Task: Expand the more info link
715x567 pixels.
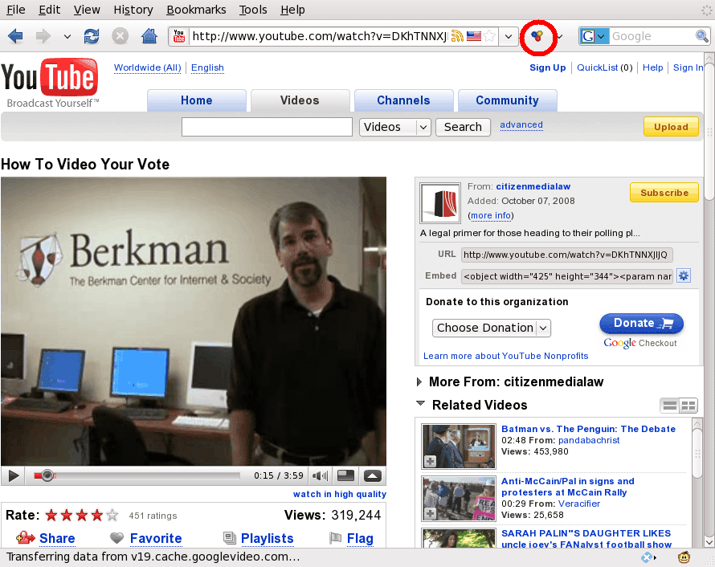Action: point(490,215)
